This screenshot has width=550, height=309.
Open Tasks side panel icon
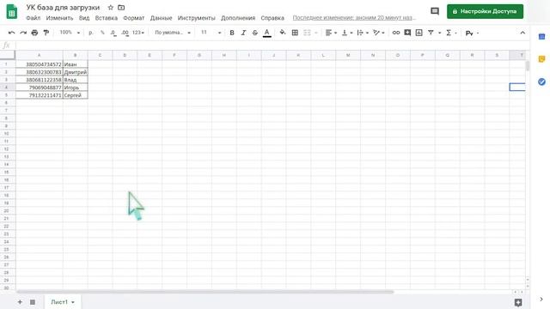(541, 82)
